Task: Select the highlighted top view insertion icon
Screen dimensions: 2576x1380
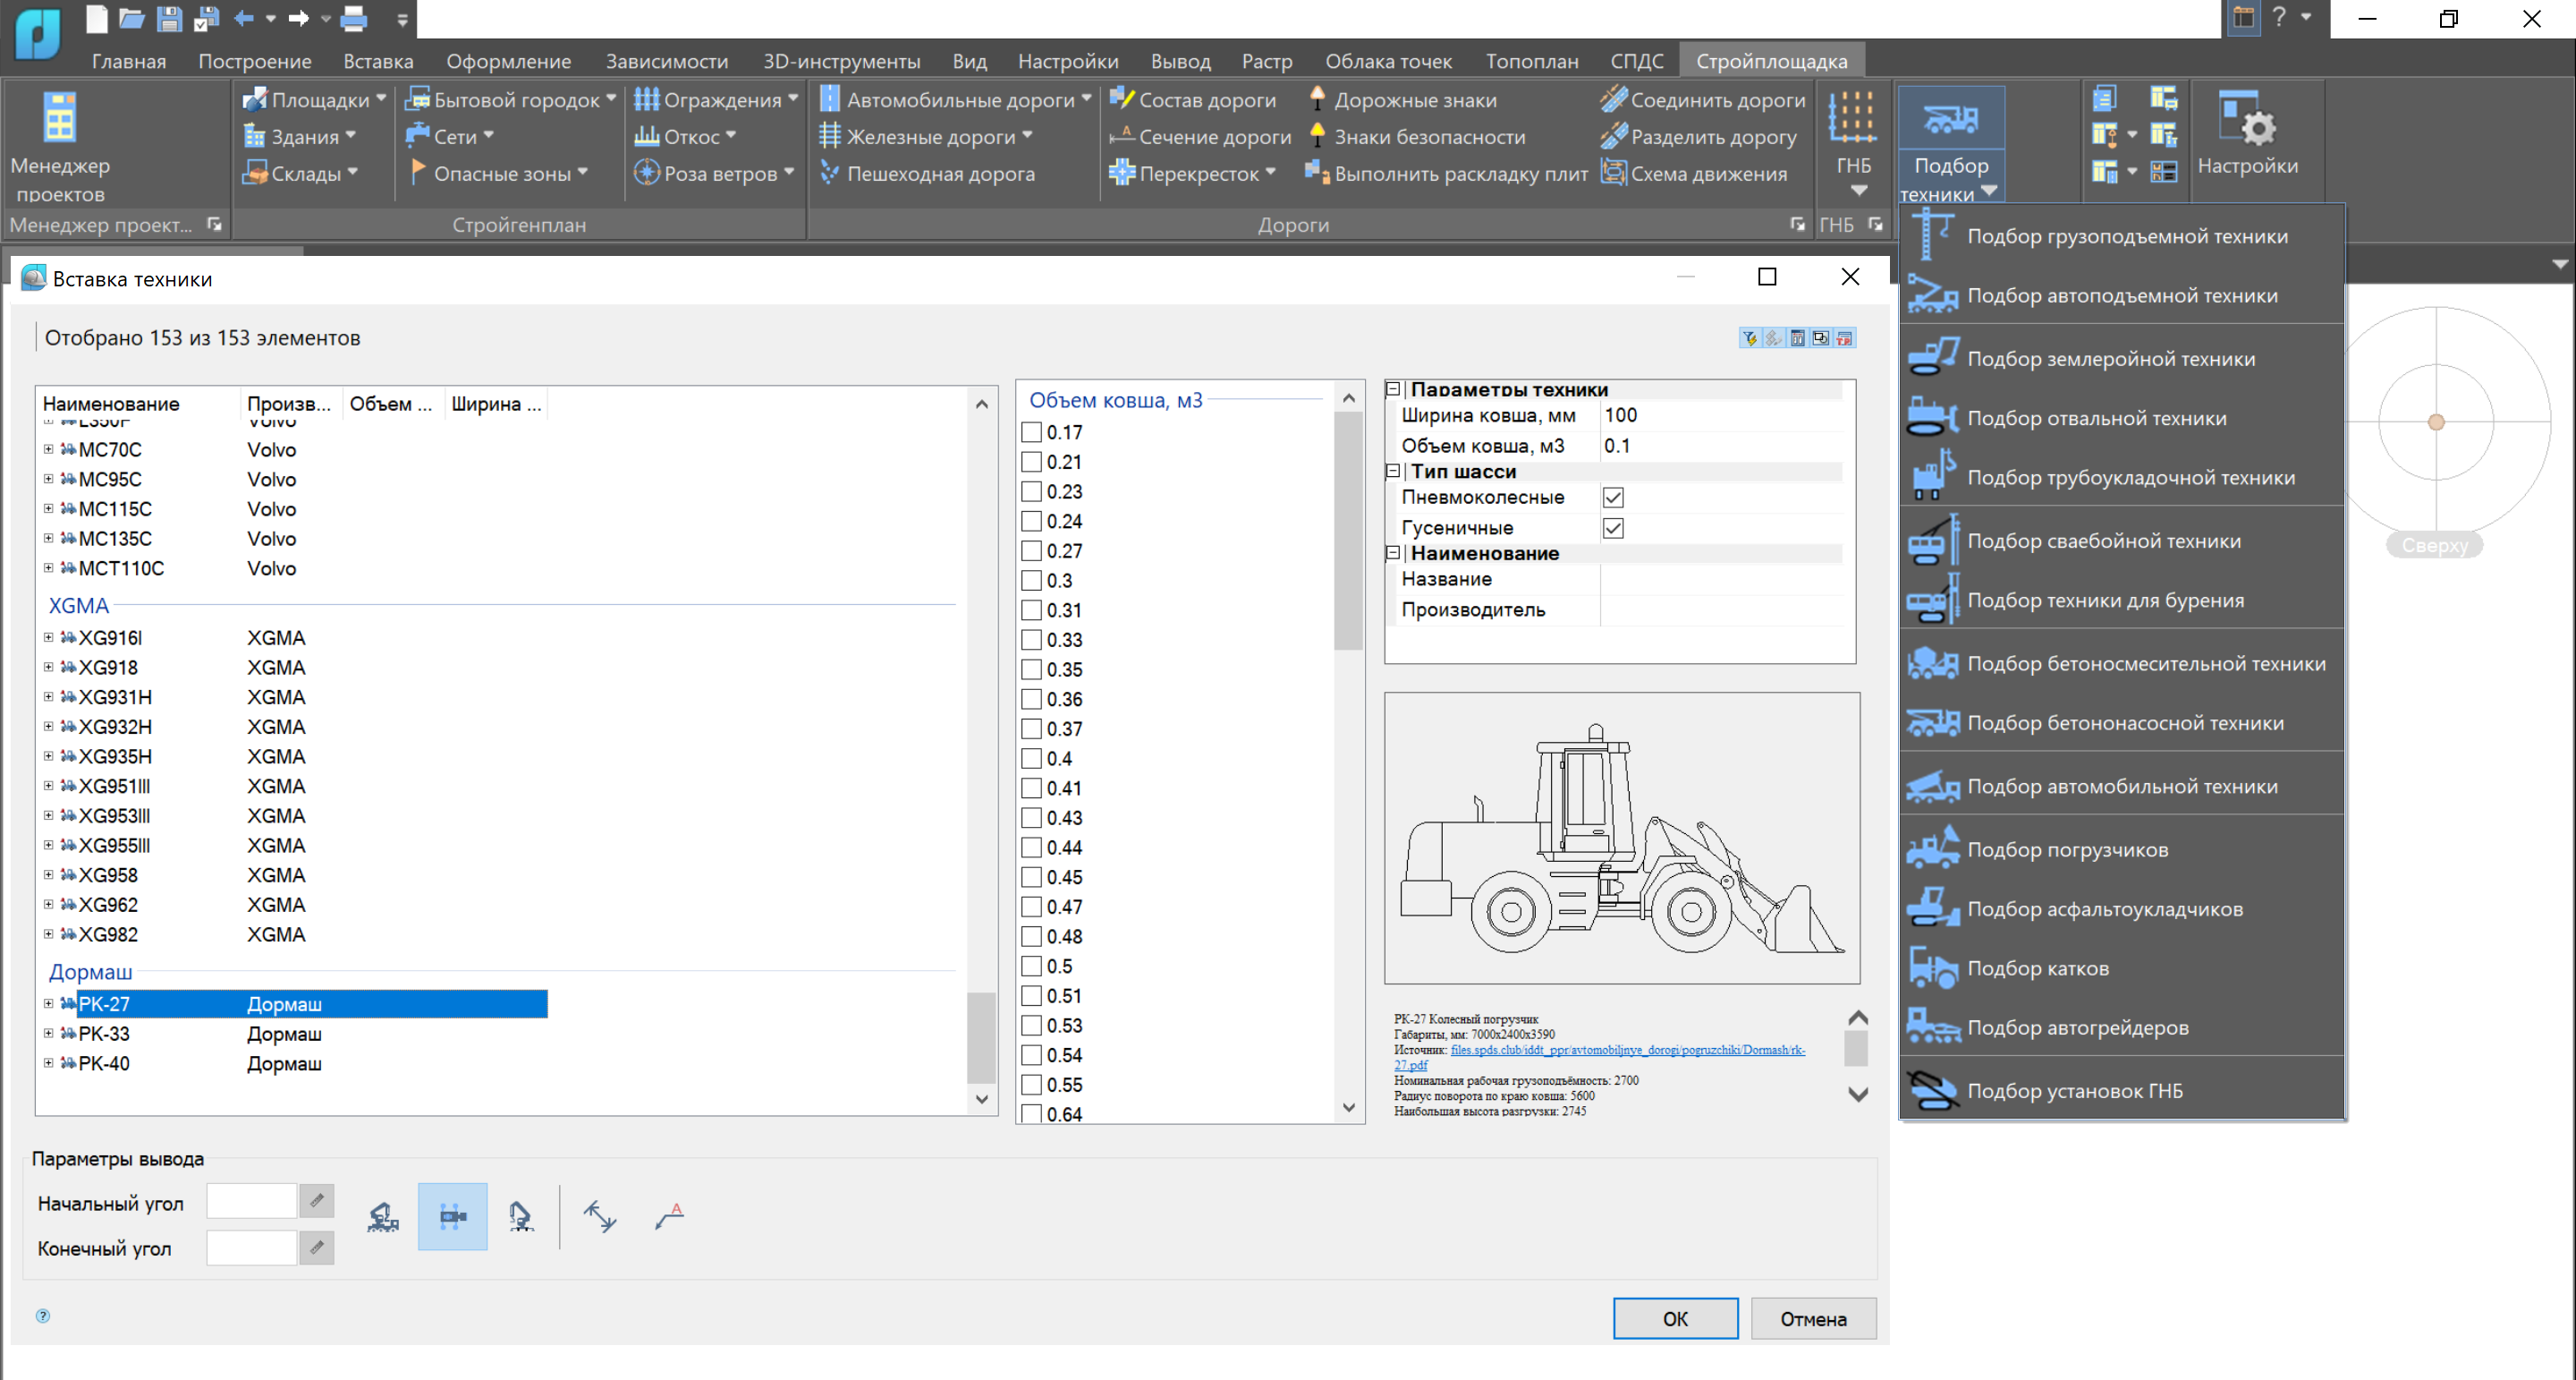Action: pos(453,1217)
